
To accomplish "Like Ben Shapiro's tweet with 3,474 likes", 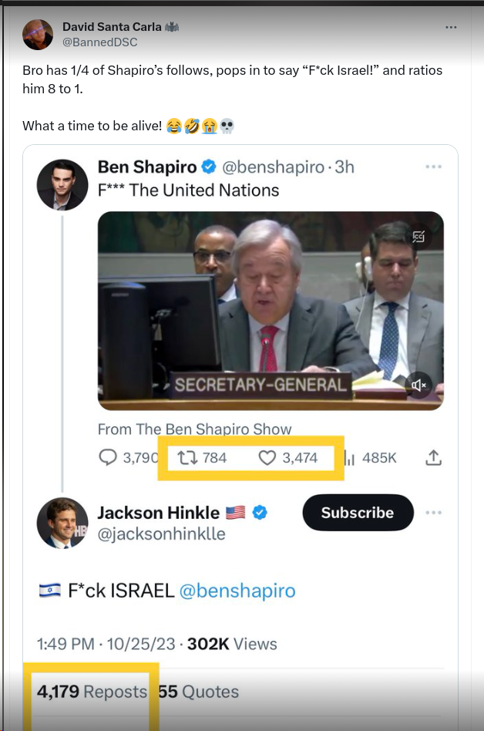I will tap(267, 457).
